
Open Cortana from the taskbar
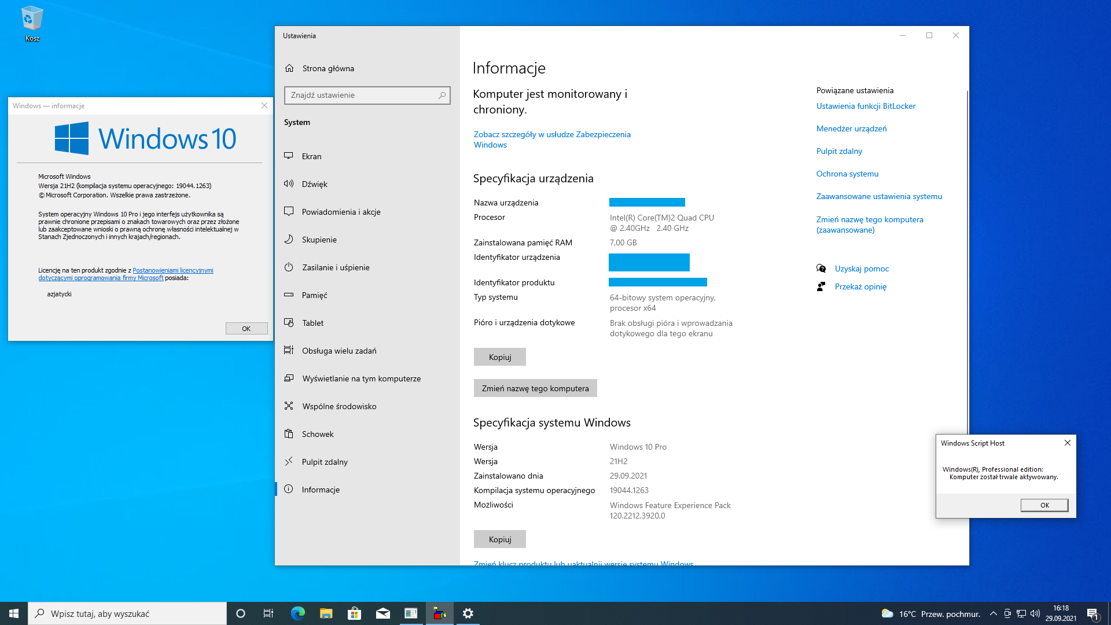tap(241, 613)
